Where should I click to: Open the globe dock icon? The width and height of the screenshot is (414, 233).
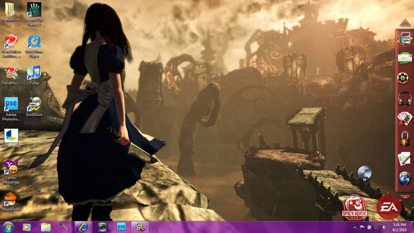click(404, 178)
